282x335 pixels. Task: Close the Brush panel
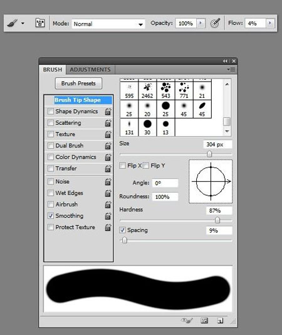(234, 61)
